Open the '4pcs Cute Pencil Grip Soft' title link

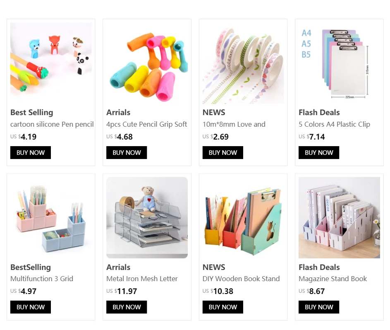147,124
